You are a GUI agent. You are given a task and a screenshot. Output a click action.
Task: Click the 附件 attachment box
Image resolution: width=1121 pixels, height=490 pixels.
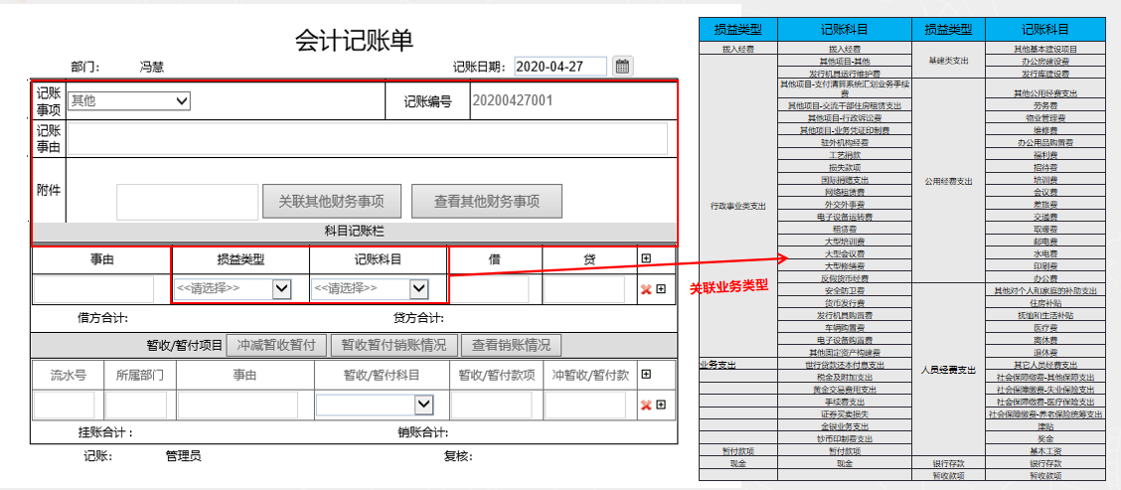point(187,202)
